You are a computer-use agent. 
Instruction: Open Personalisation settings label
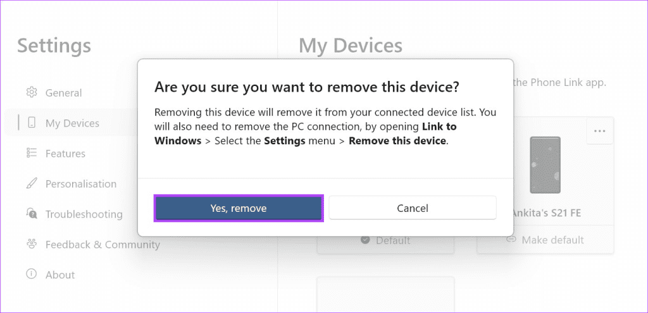coord(81,184)
